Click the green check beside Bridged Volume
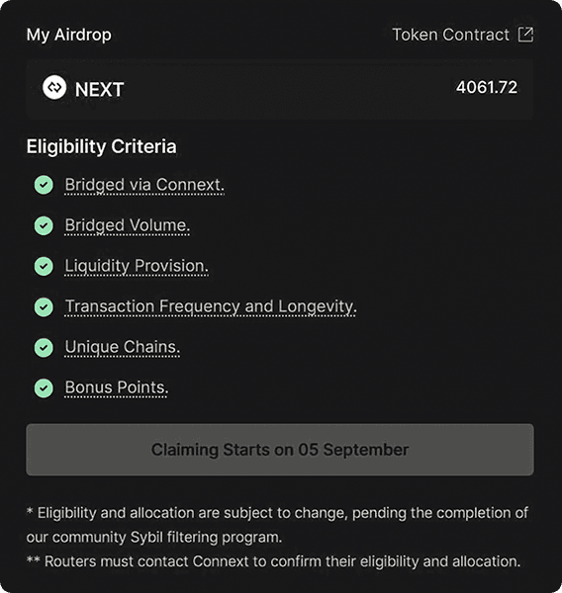 click(x=44, y=225)
